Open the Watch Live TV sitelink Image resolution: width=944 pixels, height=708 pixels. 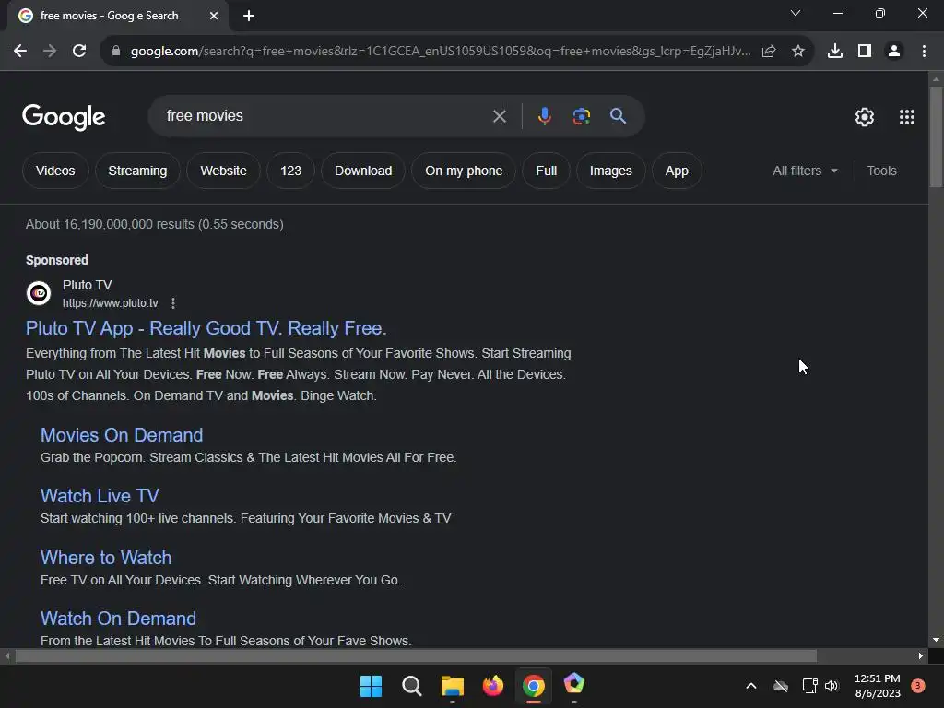click(x=100, y=496)
